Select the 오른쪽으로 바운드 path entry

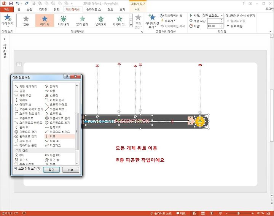29,123
